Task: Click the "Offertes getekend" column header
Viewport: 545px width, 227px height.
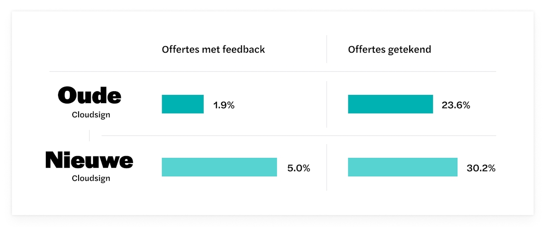Action: [x=389, y=49]
